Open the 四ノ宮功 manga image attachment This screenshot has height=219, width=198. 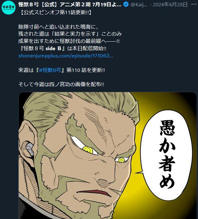pos(108,156)
